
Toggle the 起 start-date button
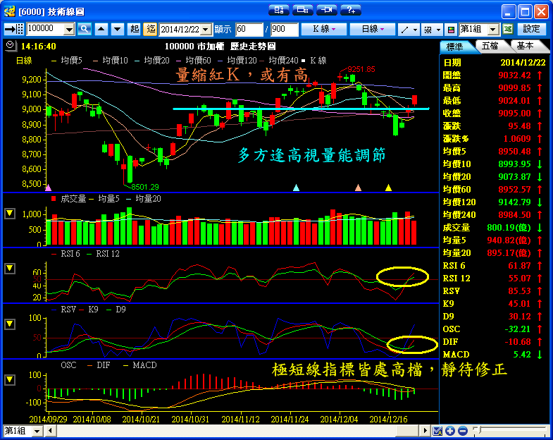pos(135,29)
